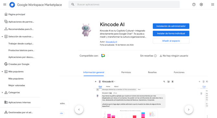Screen dimensions: 217x118
Task: Open Aplicaciones internas
Action: (x=19, y=102)
